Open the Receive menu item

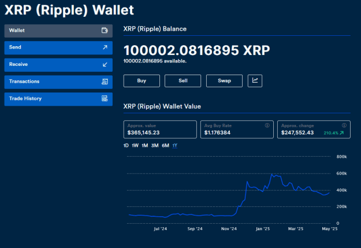(x=58, y=65)
